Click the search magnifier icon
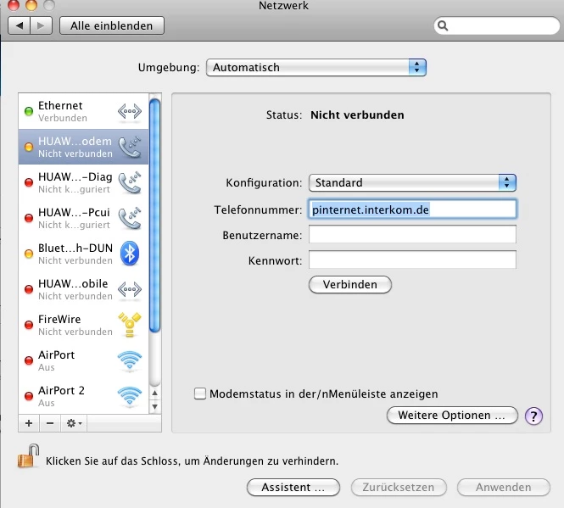This screenshot has height=508, width=564. [443, 26]
